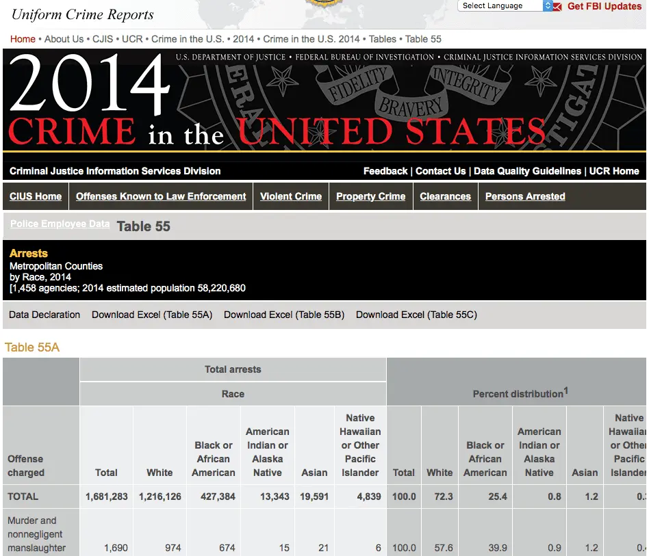Go to Home in the breadcrumb
649x556 pixels.
23,39
